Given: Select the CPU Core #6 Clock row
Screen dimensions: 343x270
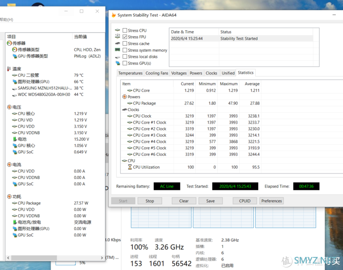Looking at the screenshot, I should pos(191,154).
